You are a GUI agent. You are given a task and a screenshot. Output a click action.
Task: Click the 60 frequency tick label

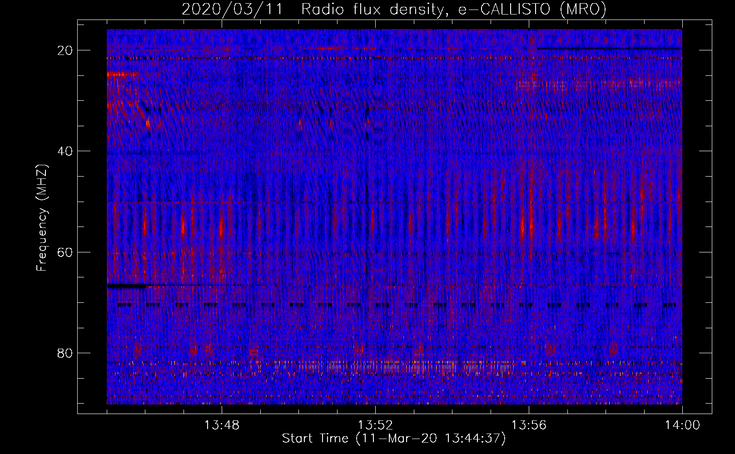click(x=65, y=252)
